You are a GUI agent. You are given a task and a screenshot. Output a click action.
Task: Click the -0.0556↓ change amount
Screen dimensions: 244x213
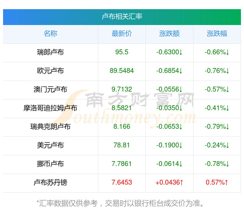click(169, 89)
